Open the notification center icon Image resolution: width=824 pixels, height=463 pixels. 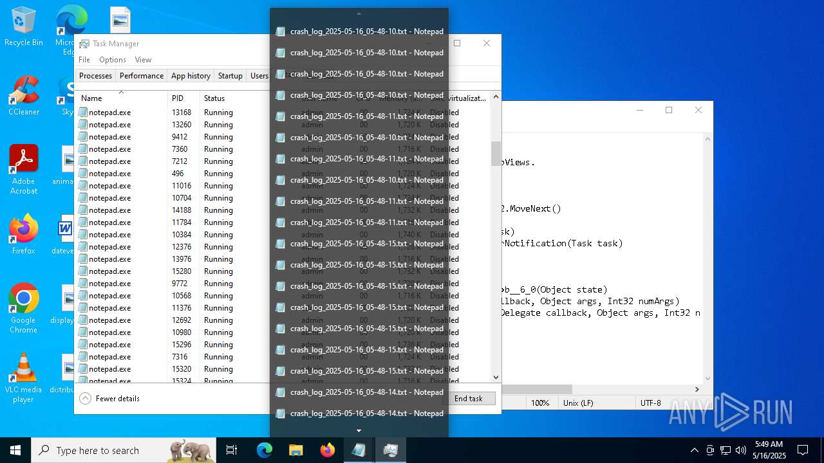[x=803, y=450]
